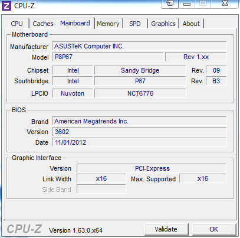Switch to the Memory tab

[x=108, y=24]
